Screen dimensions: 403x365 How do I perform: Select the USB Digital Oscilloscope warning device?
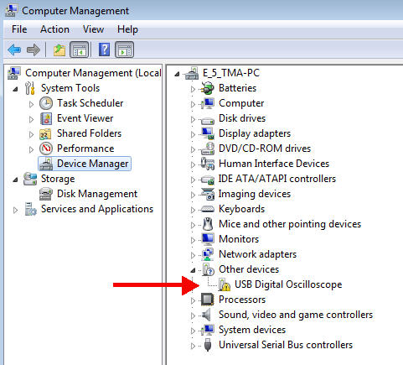coord(288,284)
